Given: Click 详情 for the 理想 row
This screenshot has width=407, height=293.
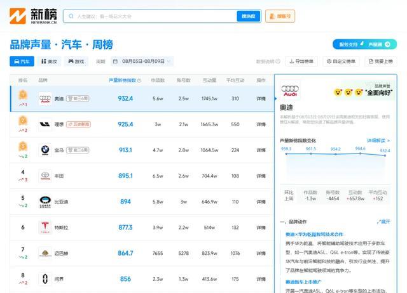Looking at the screenshot, I should (261, 124).
